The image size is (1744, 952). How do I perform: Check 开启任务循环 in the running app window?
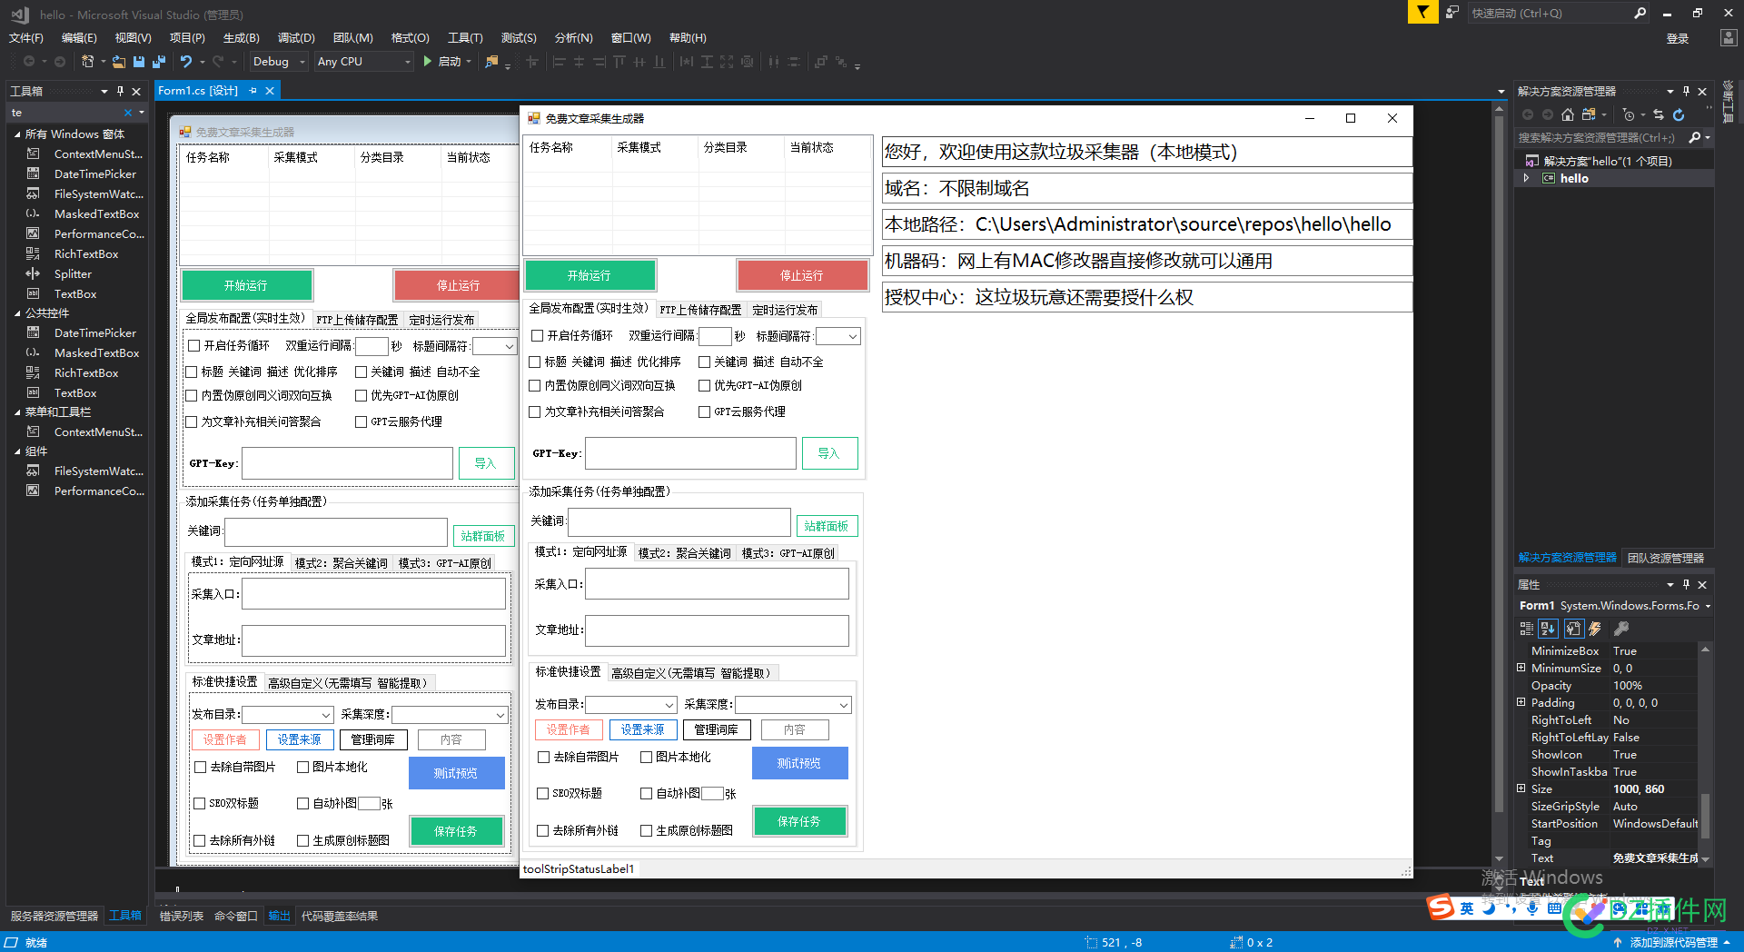537,335
